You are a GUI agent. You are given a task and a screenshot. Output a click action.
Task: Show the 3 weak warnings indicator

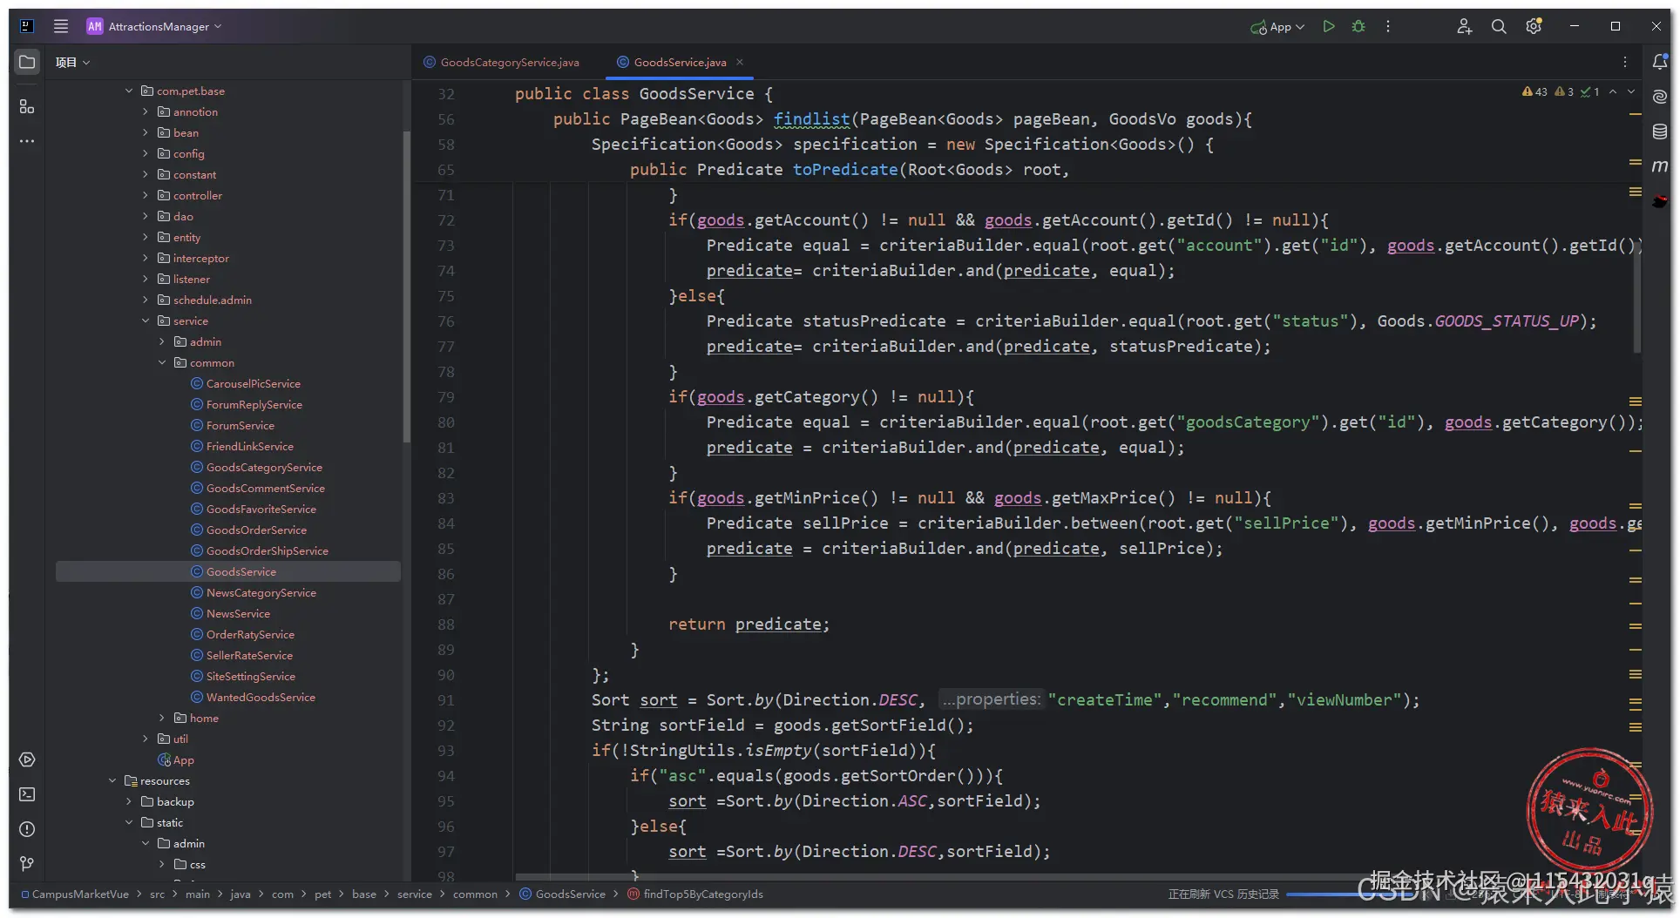coord(1564,91)
